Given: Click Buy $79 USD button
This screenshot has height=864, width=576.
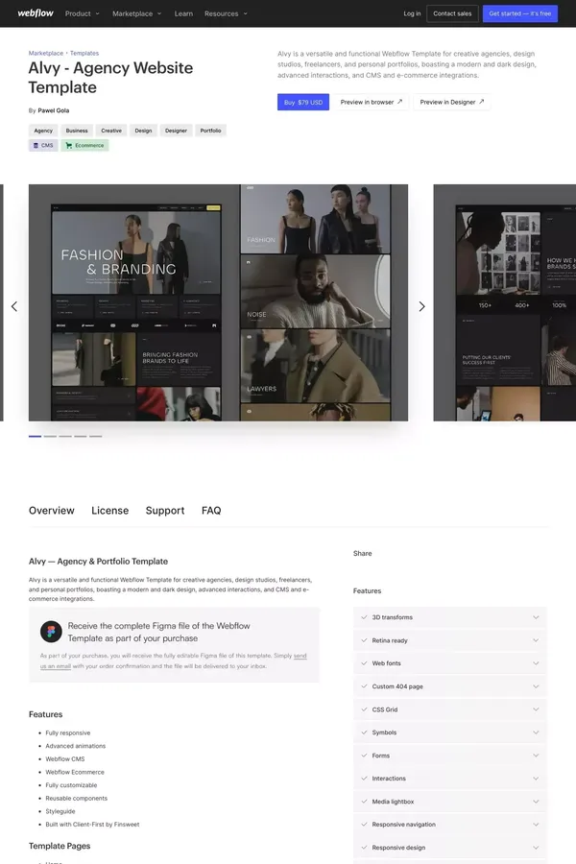Looking at the screenshot, I should [x=303, y=102].
